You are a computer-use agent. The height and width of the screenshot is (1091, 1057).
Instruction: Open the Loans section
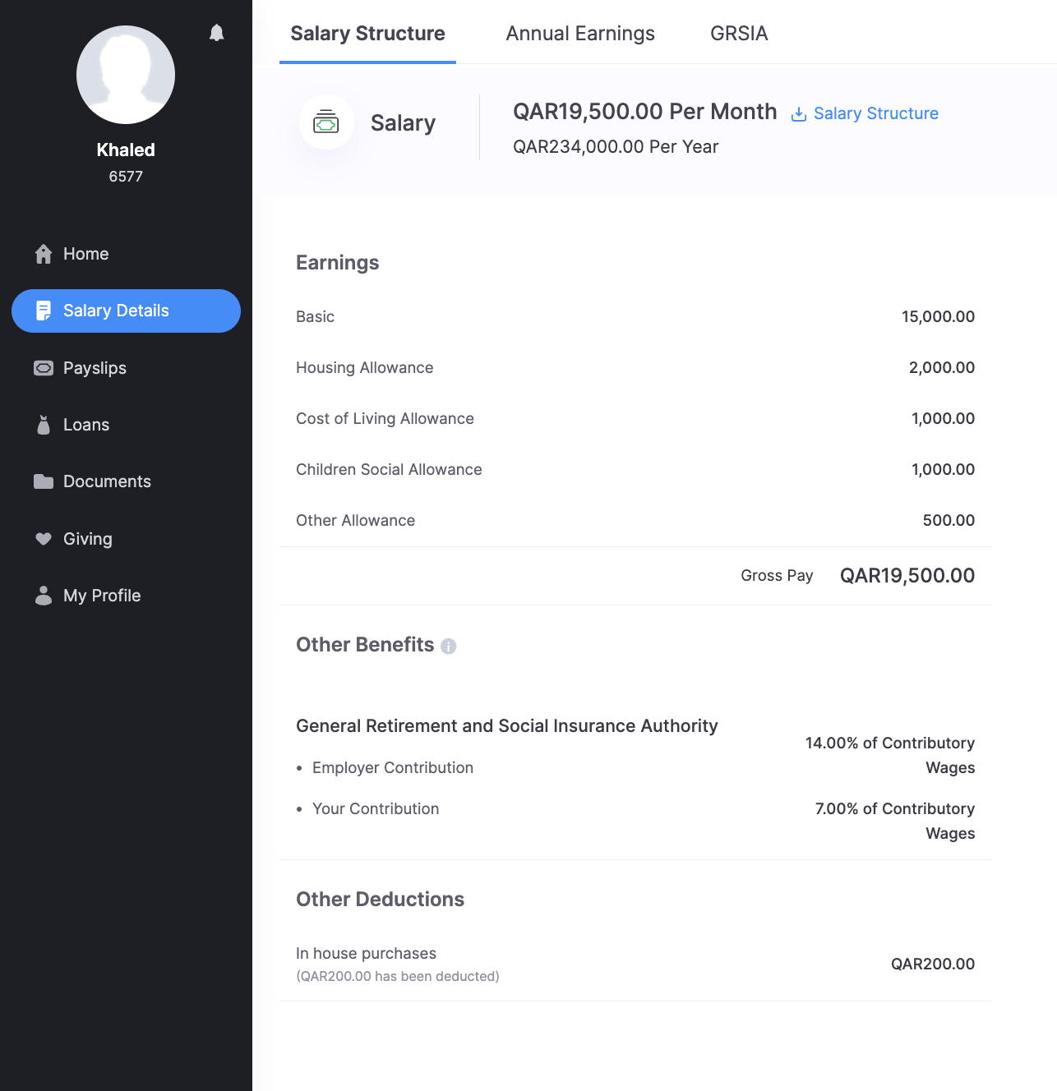pyautogui.click(x=86, y=425)
